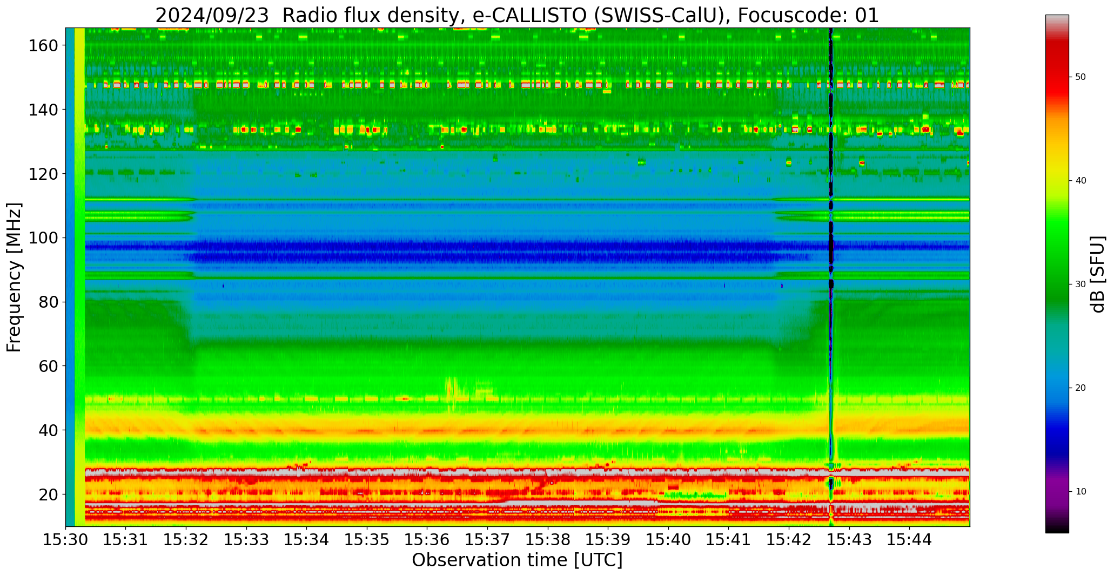Click the 80 frequency tick label

[x=48, y=302]
